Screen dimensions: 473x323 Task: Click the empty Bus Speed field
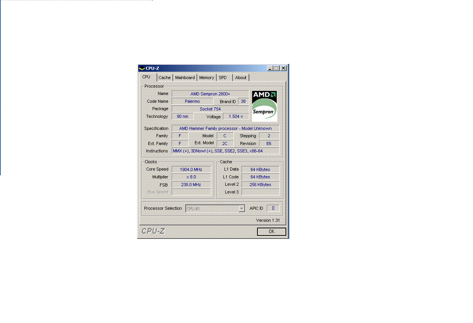point(191,192)
